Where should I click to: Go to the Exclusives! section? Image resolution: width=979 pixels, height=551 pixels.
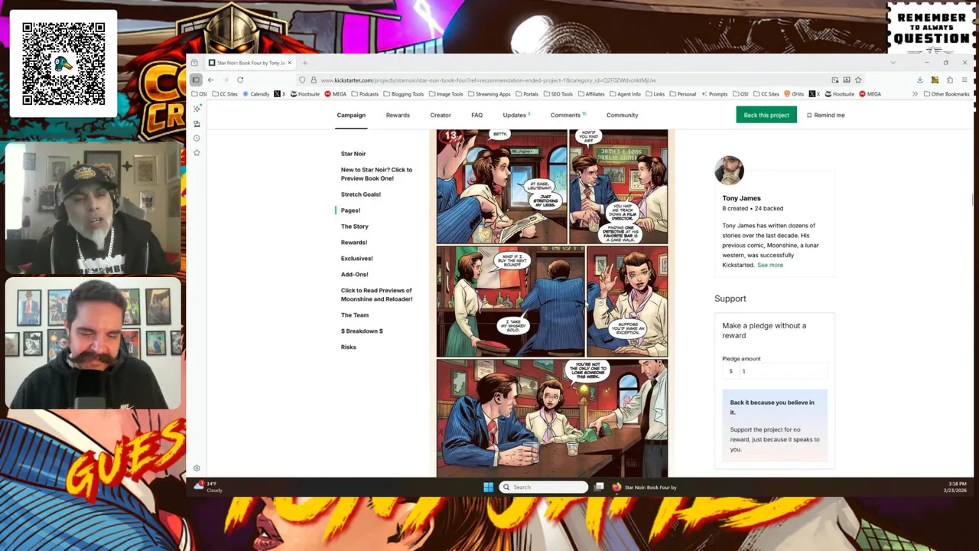click(x=357, y=259)
